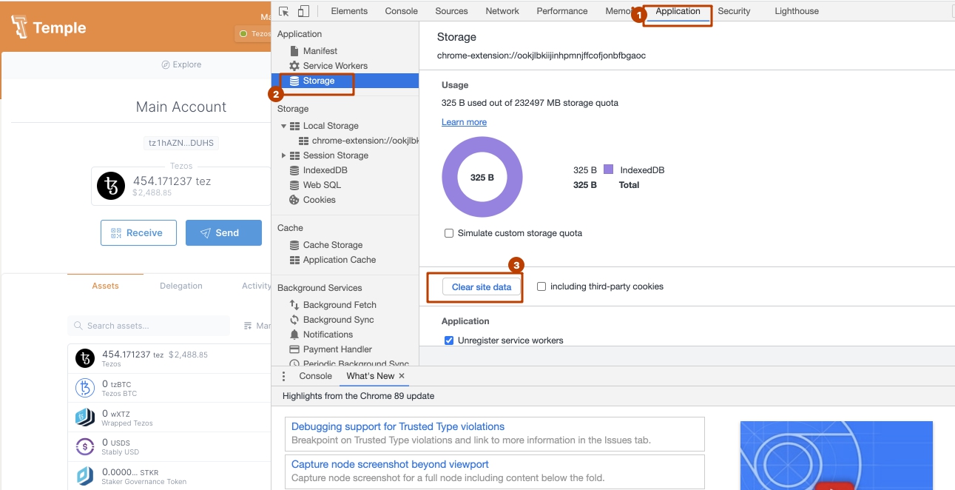Click the Clear site data button
This screenshot has height=490, width=955.
click(482, 287)
